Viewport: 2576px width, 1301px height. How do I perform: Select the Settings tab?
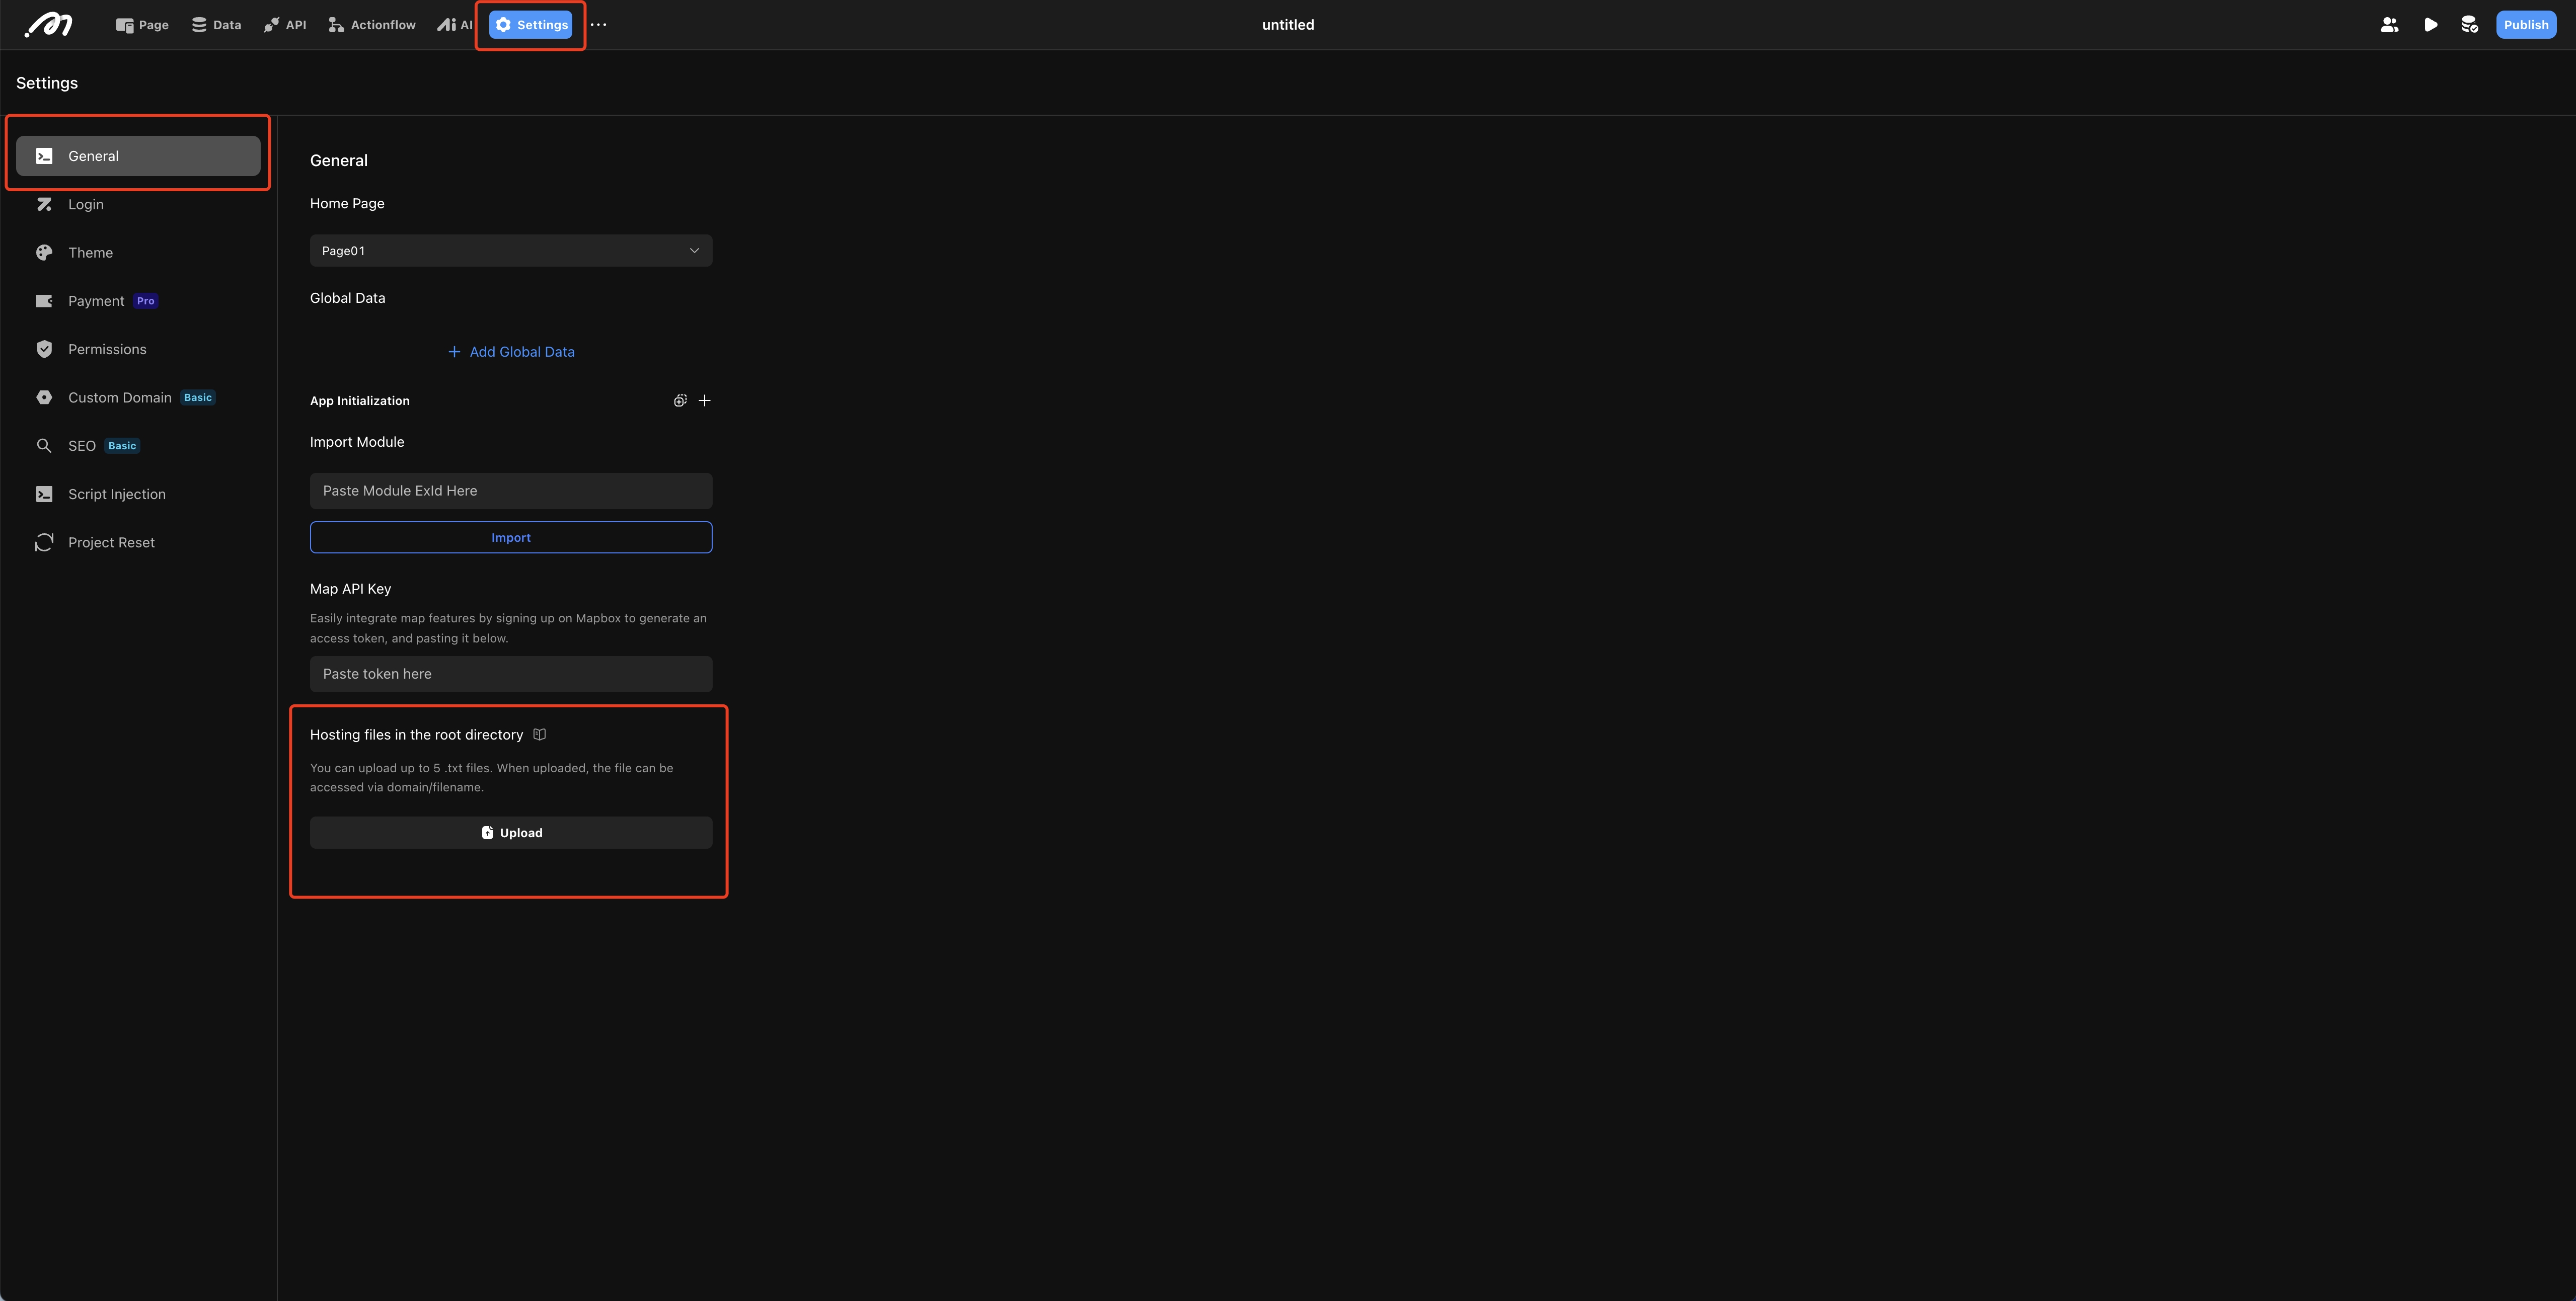coord(531,25)
